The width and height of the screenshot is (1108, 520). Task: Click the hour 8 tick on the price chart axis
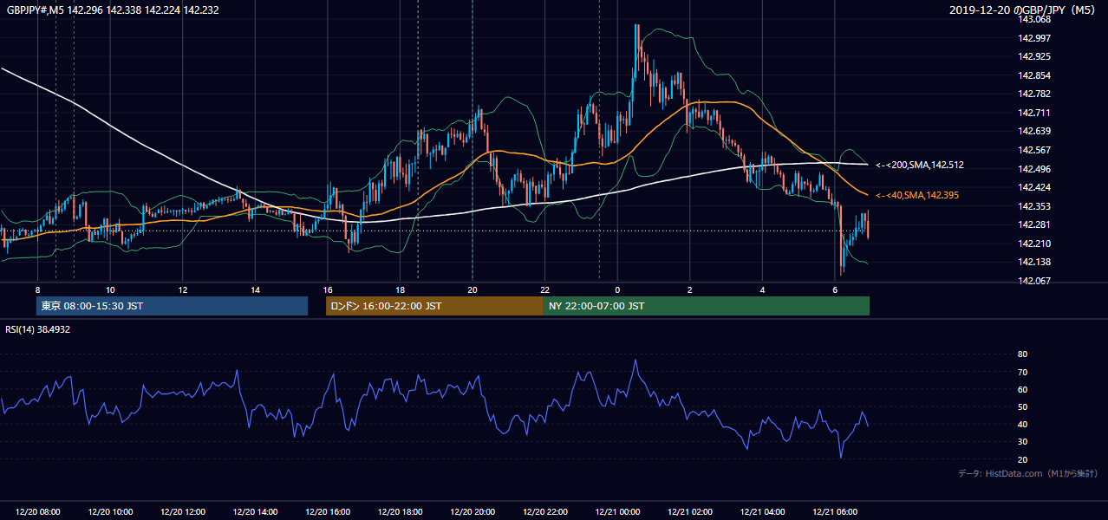(37, 289)
